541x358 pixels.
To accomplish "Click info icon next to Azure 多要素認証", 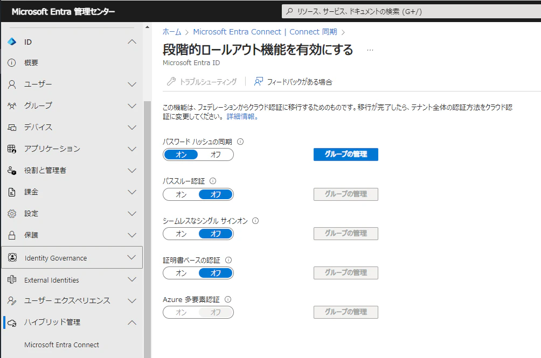I will tap(228, 299).
